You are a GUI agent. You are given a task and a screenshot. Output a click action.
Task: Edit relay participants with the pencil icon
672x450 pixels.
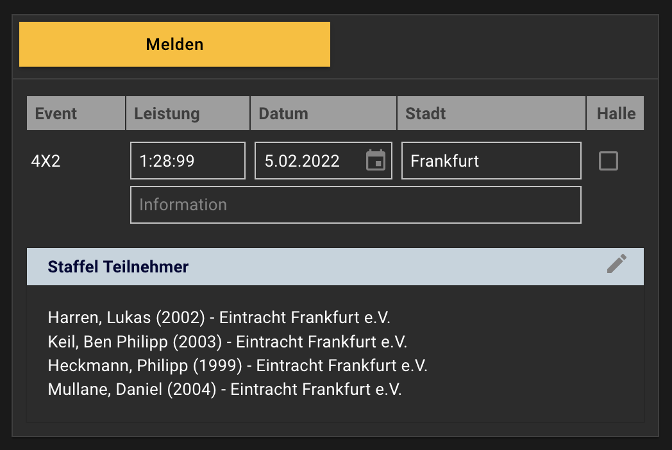point(617,263)
